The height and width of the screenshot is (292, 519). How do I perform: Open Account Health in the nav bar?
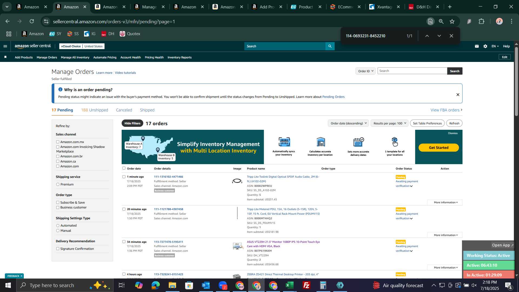tap(131, 57)
